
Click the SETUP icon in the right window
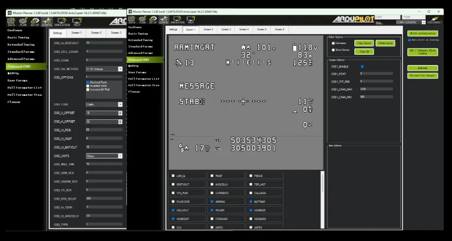pyautogui.click(x=153, y=20)
